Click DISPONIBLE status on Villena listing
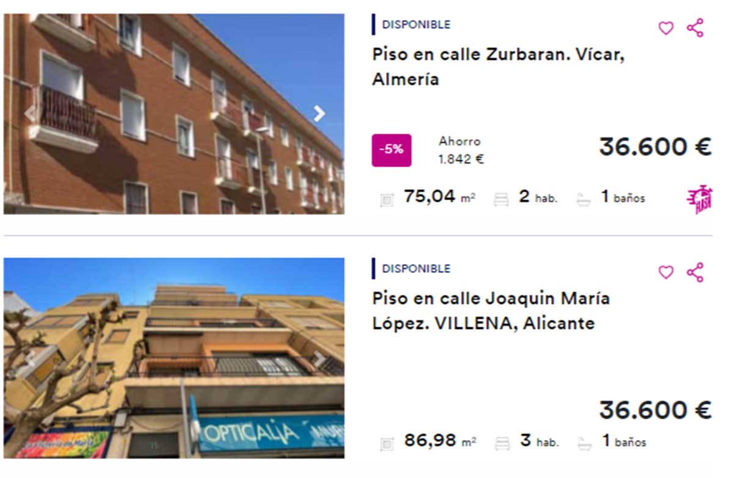733x478 pixels. [x=416, y=269]
